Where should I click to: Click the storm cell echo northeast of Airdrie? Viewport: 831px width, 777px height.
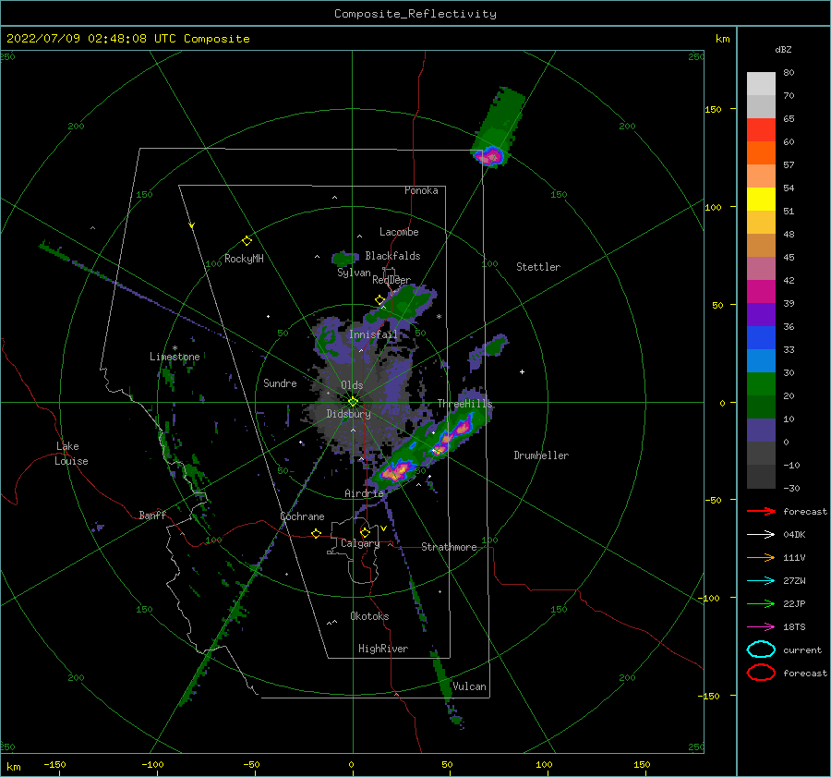[395, 471]
